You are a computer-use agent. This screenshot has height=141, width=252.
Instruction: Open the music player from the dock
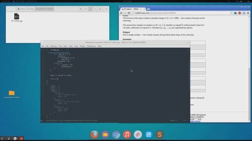pyautogui.click(x=127, y=134)
